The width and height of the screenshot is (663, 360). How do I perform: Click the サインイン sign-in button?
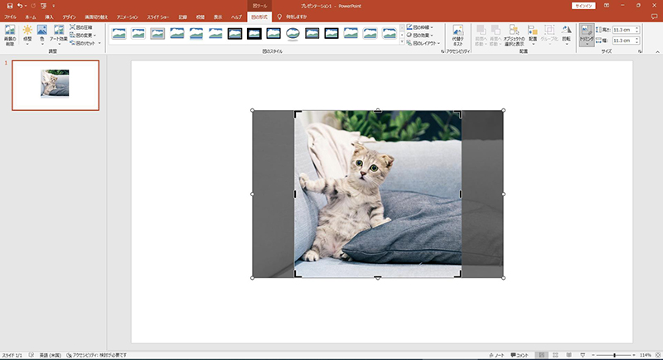point(583,5)
